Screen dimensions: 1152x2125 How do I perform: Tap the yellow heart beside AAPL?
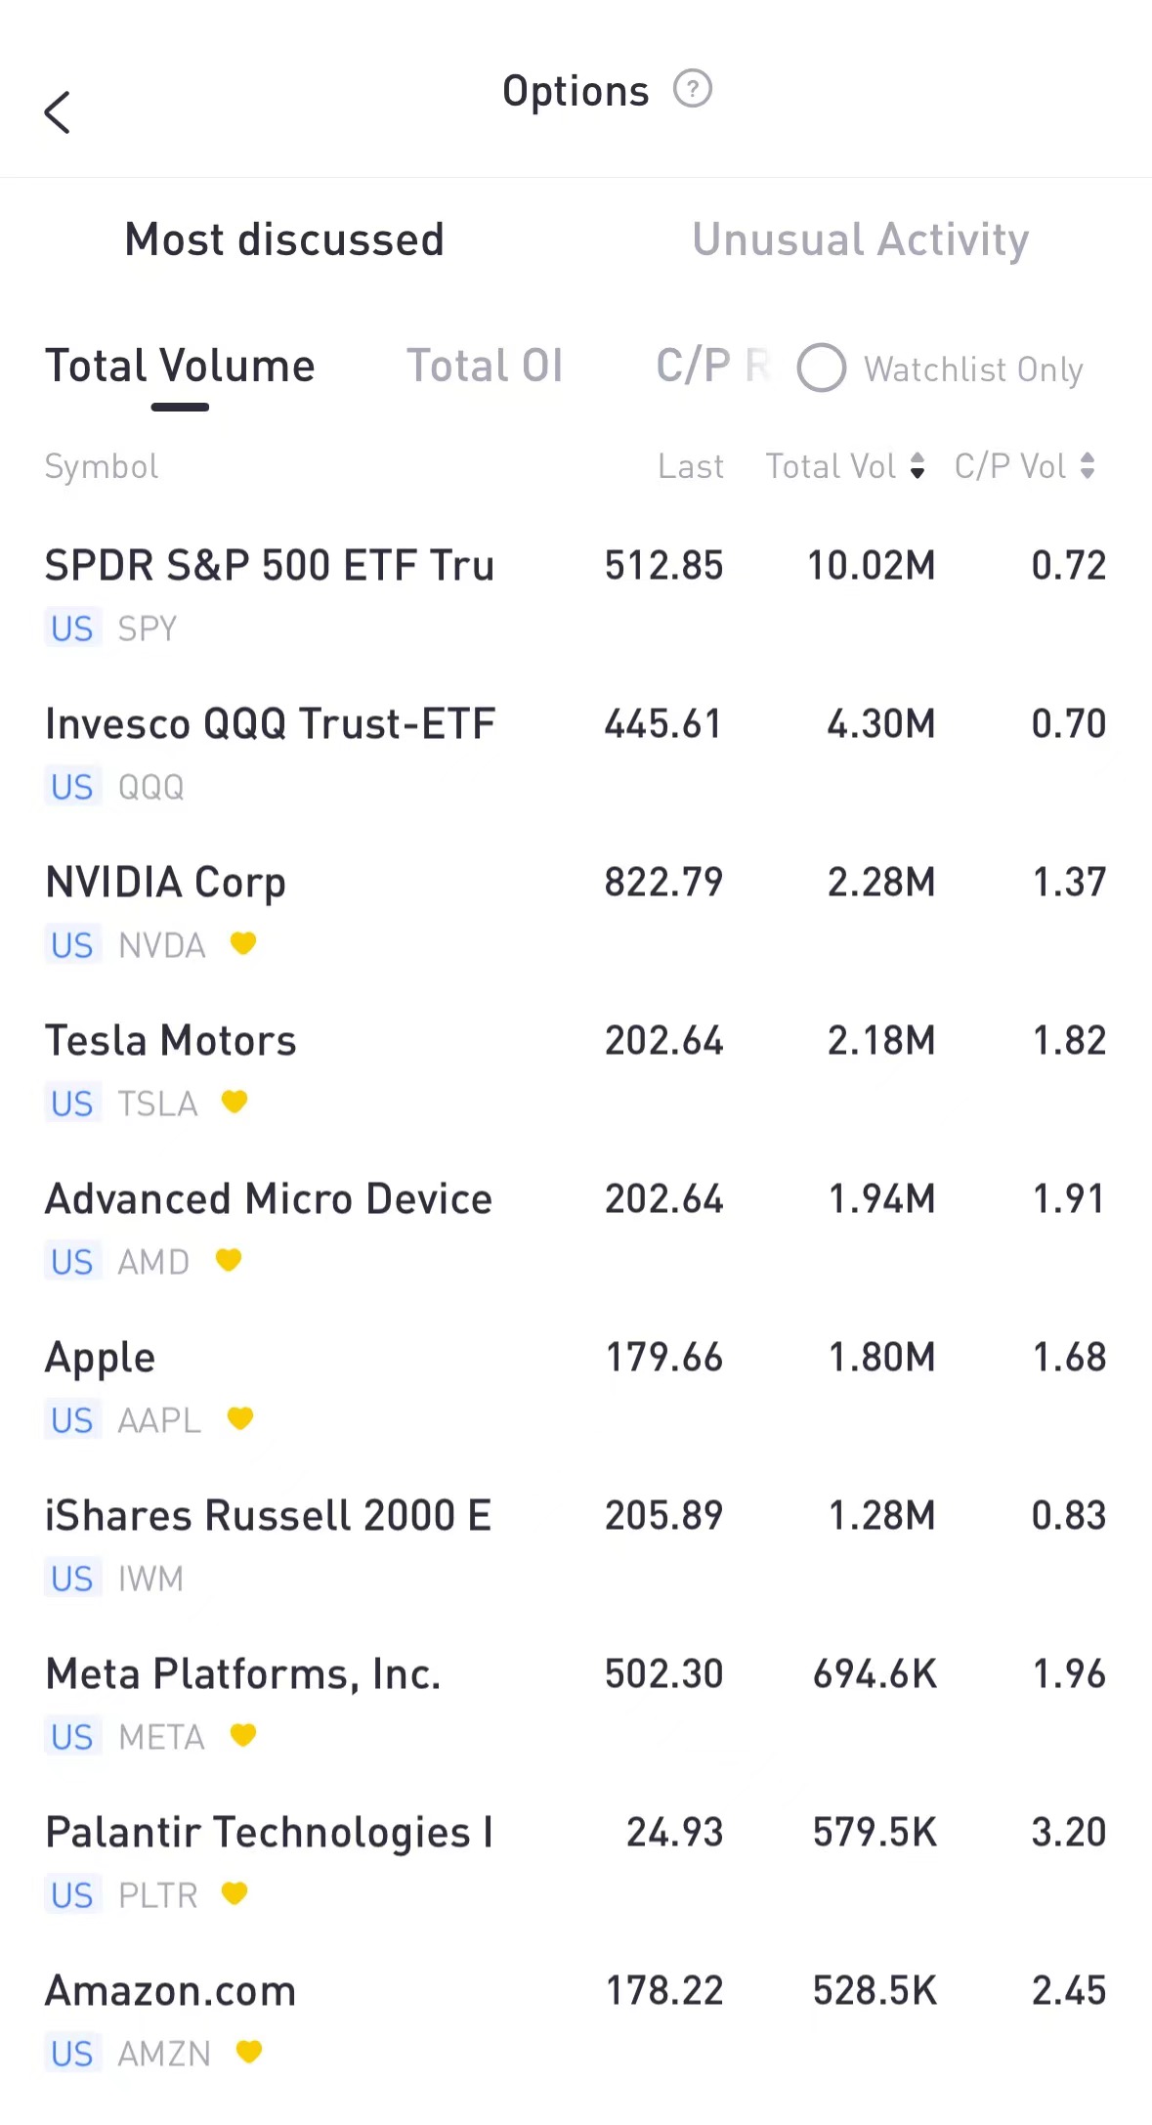pos(240,1418)
